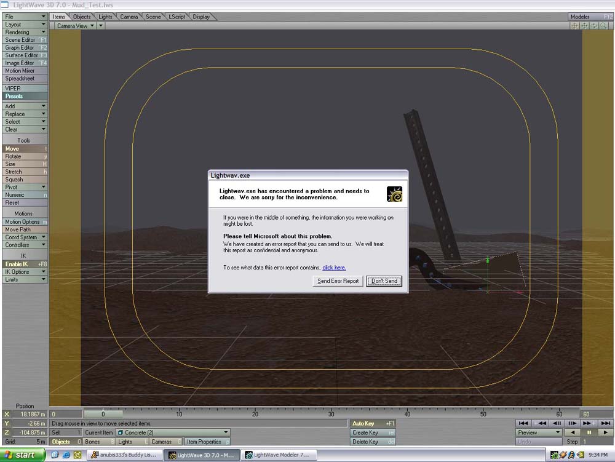Click the Step value field
This screenshot has width=615, height=462.
point(597,442)
